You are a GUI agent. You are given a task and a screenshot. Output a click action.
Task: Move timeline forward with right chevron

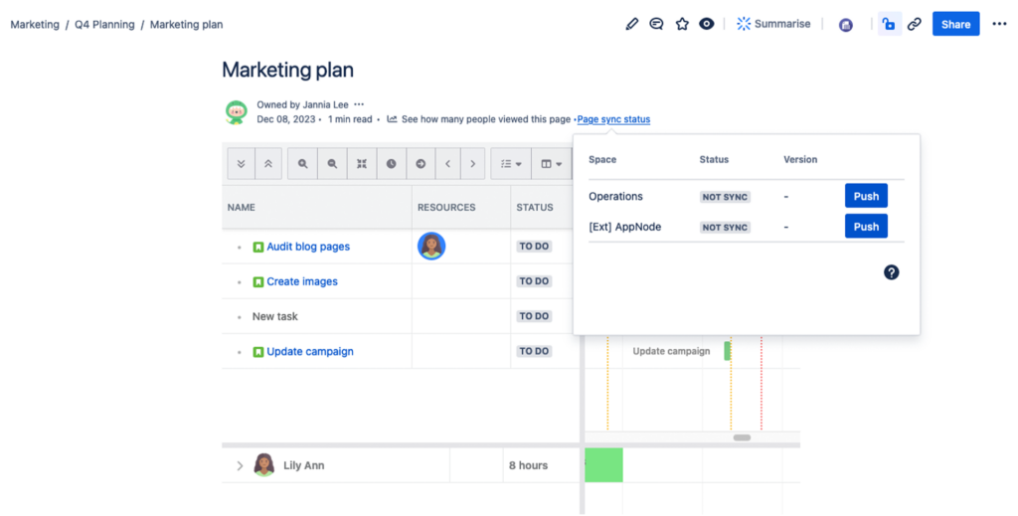(x=472, y=164)
